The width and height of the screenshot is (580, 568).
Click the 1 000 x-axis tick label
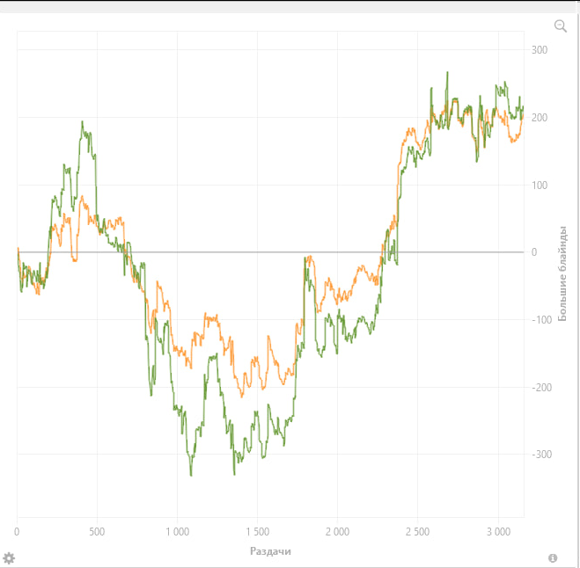177,532
